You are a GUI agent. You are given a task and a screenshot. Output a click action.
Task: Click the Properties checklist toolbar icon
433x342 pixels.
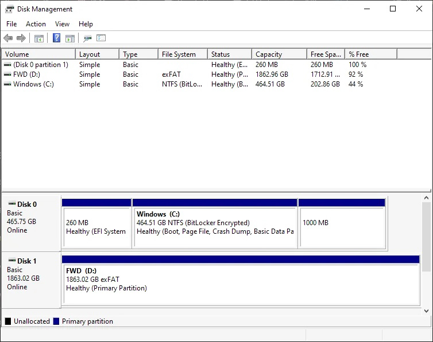[x=101, y=38]
